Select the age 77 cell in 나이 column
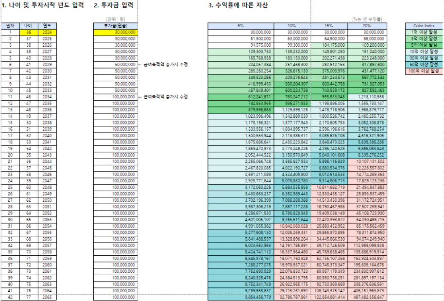The width and height of the screenshot is (444, 301). coord(29,297)
